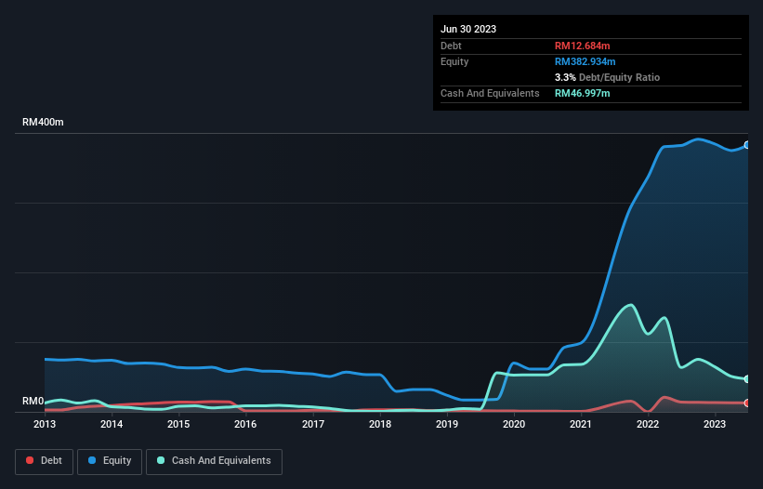
Task: Click the 2014 axis label
Action: [112, 424]
